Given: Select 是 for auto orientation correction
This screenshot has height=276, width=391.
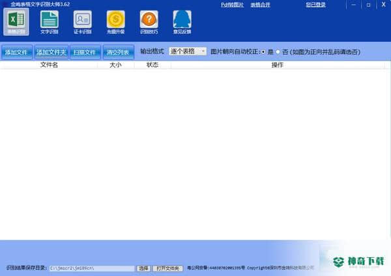Looking at the screenshot, I should click(x=263, y=52).
